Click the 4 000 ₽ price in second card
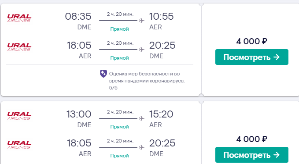The width and height of the screenshot is (299, 164). coord(252,139)
